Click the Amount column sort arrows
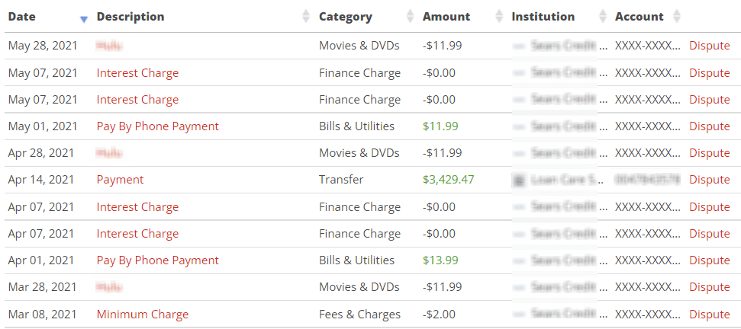The image size is (741, 329). (x=499, y=17)
